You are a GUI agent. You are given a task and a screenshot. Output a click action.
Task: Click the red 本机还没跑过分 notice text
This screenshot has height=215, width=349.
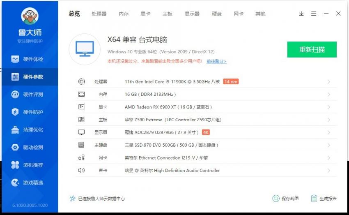[x=155, y=61]
